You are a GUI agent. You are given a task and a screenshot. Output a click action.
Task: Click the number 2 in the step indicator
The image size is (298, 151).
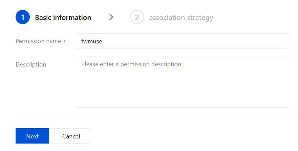pos(137,18)
